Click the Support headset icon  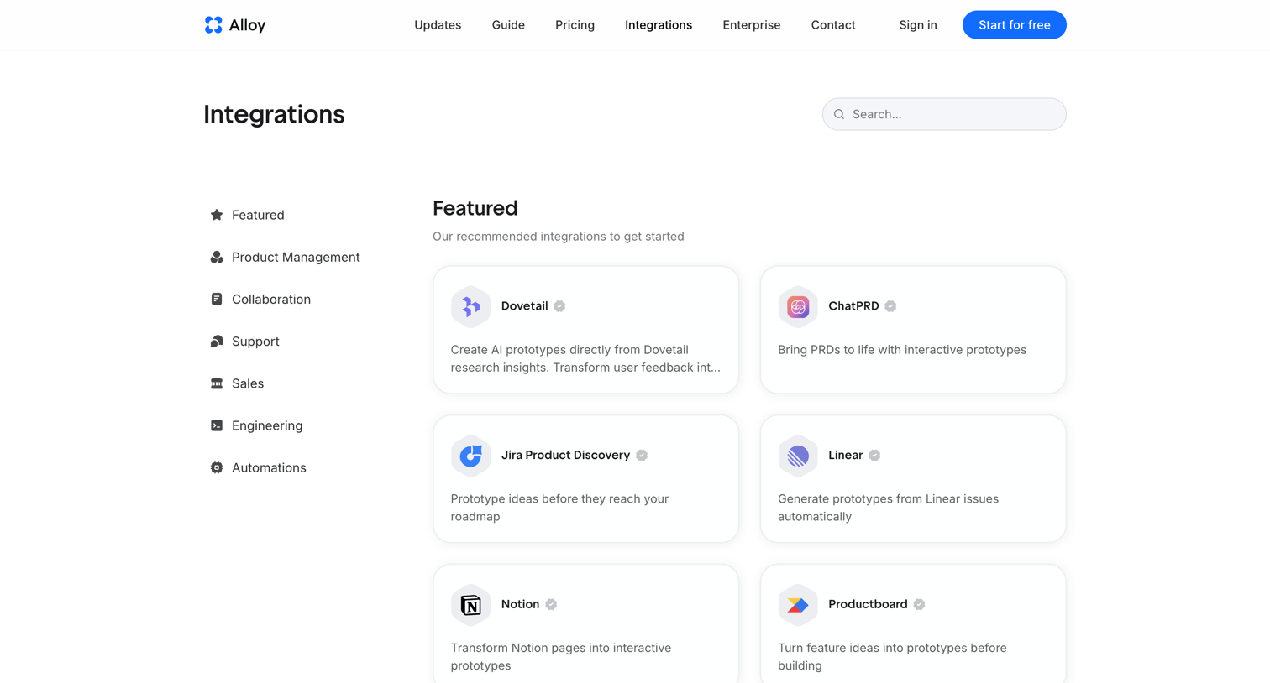(x=217, y=341)
